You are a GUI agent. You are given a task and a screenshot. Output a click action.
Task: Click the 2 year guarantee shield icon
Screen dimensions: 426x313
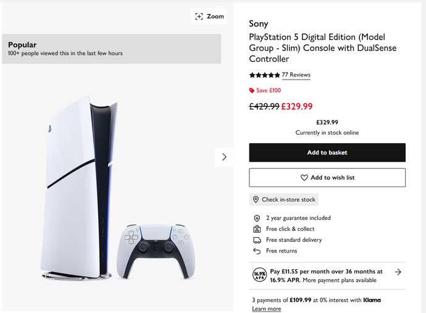(257, 218)
